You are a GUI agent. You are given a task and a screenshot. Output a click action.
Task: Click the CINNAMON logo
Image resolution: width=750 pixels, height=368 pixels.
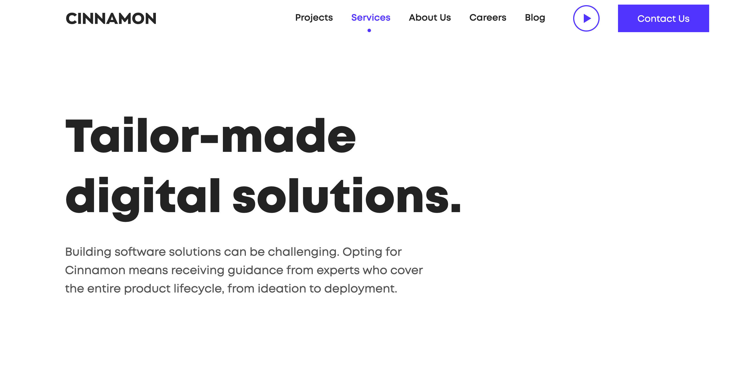pyautogui.click(x=111, y=18)
